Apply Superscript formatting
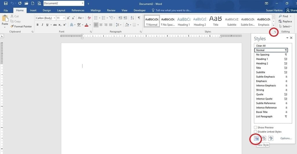Screen dimensions: 297x154 65,25
